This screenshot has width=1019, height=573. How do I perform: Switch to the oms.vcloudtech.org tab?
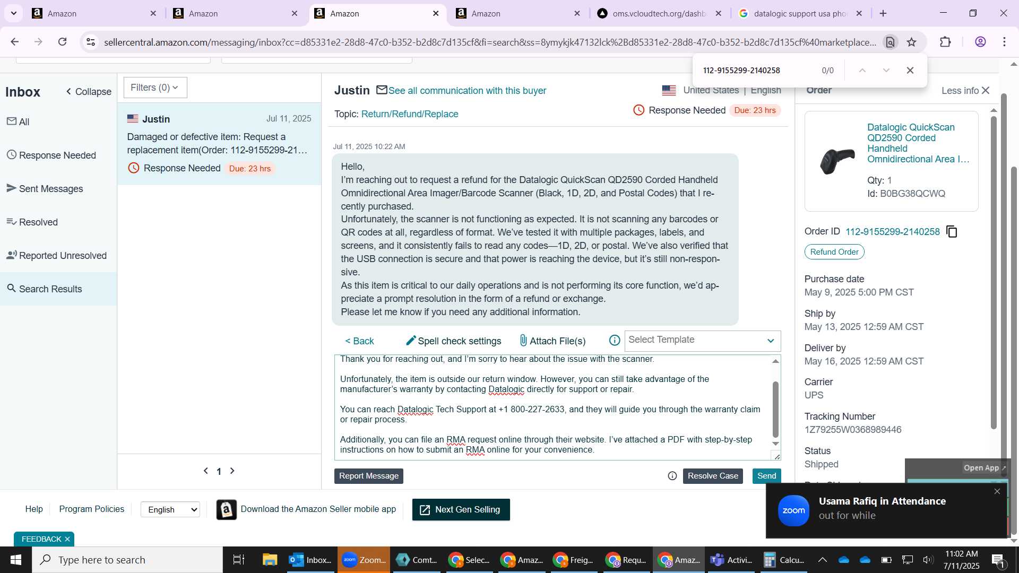660,13
